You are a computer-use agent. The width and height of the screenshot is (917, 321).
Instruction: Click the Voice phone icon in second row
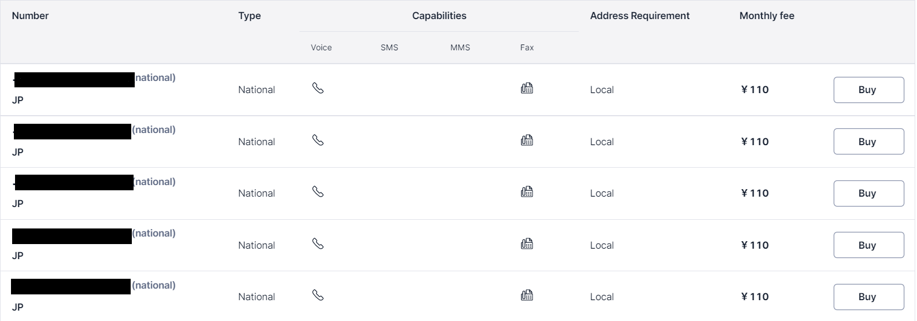click(x=318, y=140)
